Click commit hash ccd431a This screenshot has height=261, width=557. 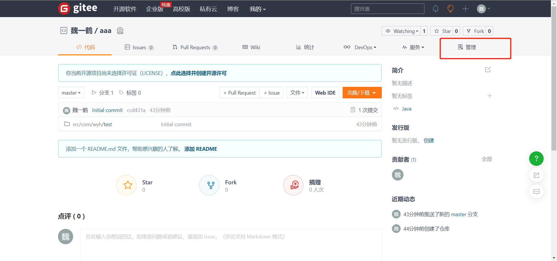136,110
